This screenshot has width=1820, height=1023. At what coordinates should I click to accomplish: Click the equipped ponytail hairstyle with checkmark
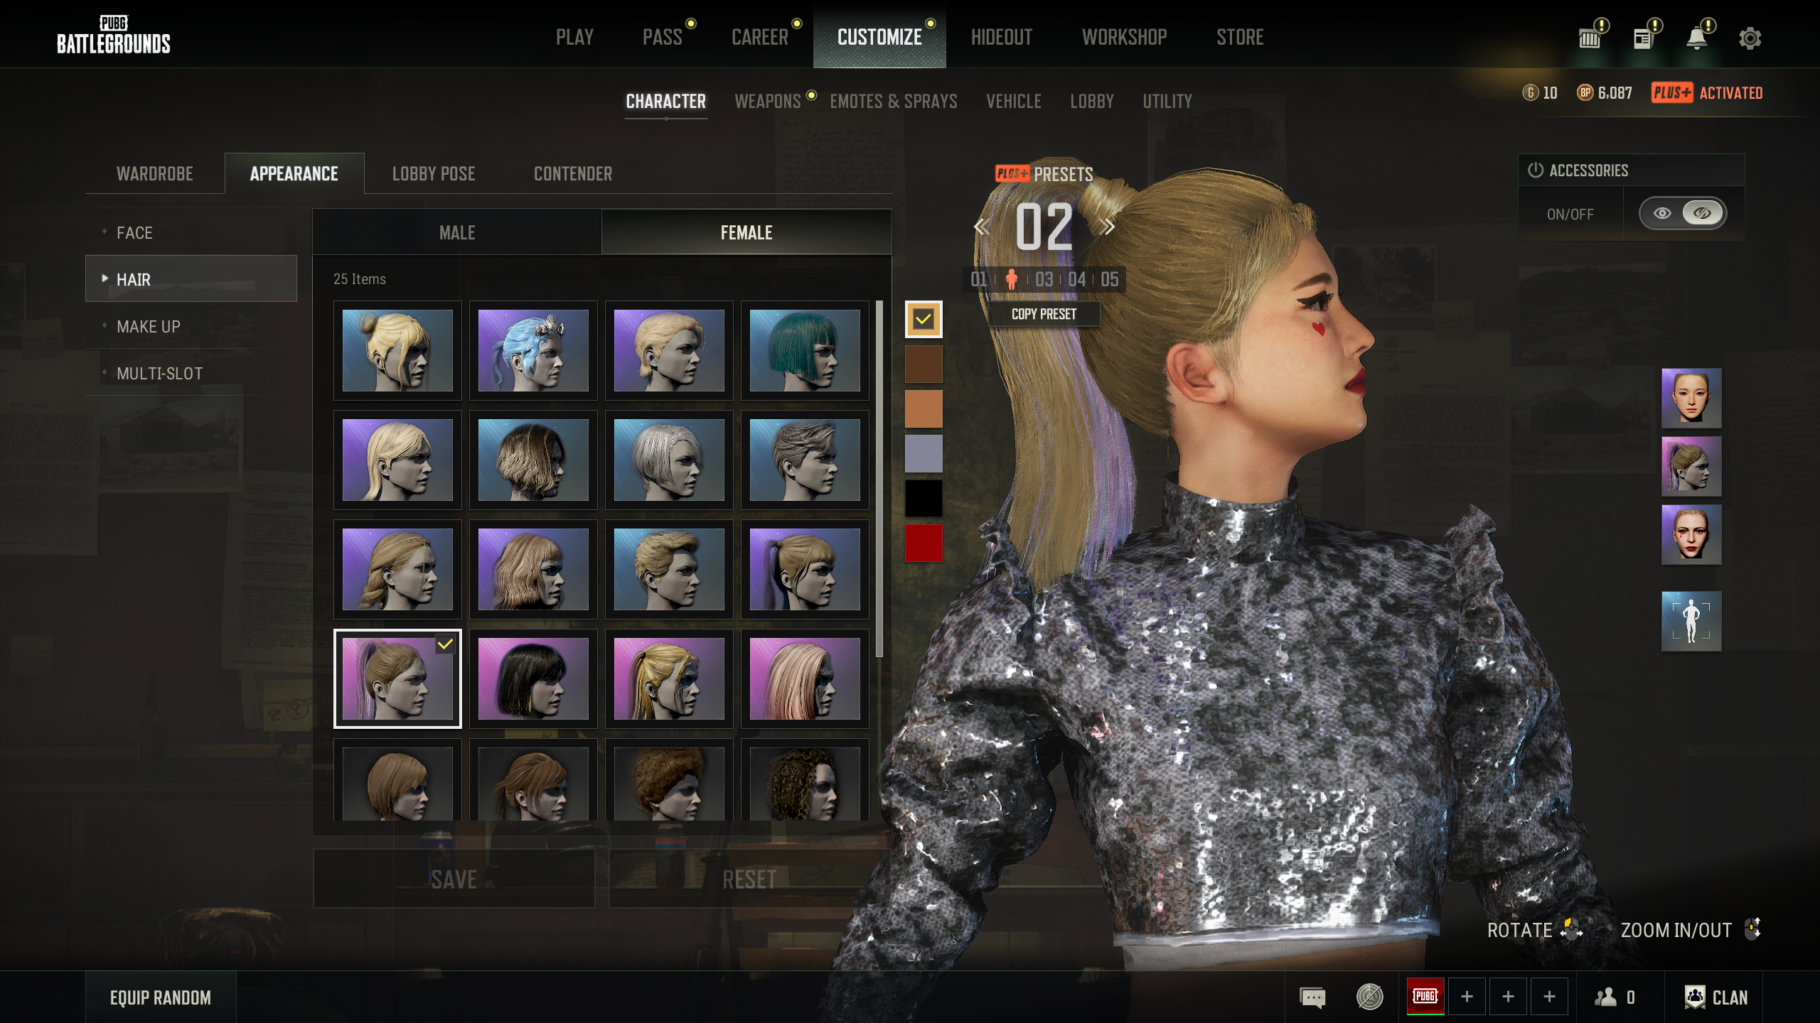[x=397, y=678]
